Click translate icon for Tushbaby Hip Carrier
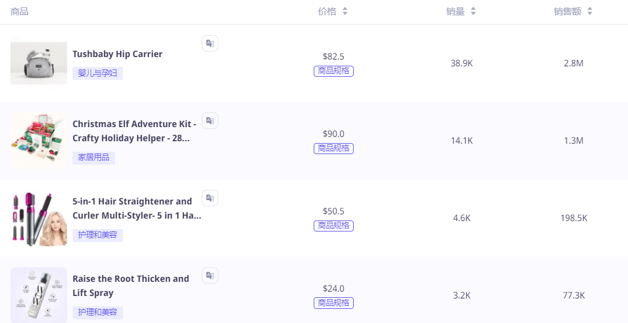The height and width of the screenshot is (323, 628). pos(210,43)
